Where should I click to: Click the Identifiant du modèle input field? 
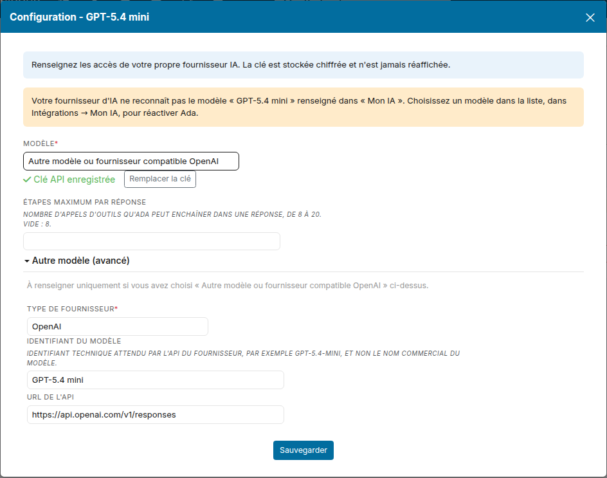click(x=155, y=380)
